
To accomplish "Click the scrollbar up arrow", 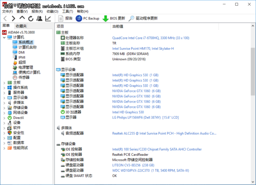I will (253, 26).
